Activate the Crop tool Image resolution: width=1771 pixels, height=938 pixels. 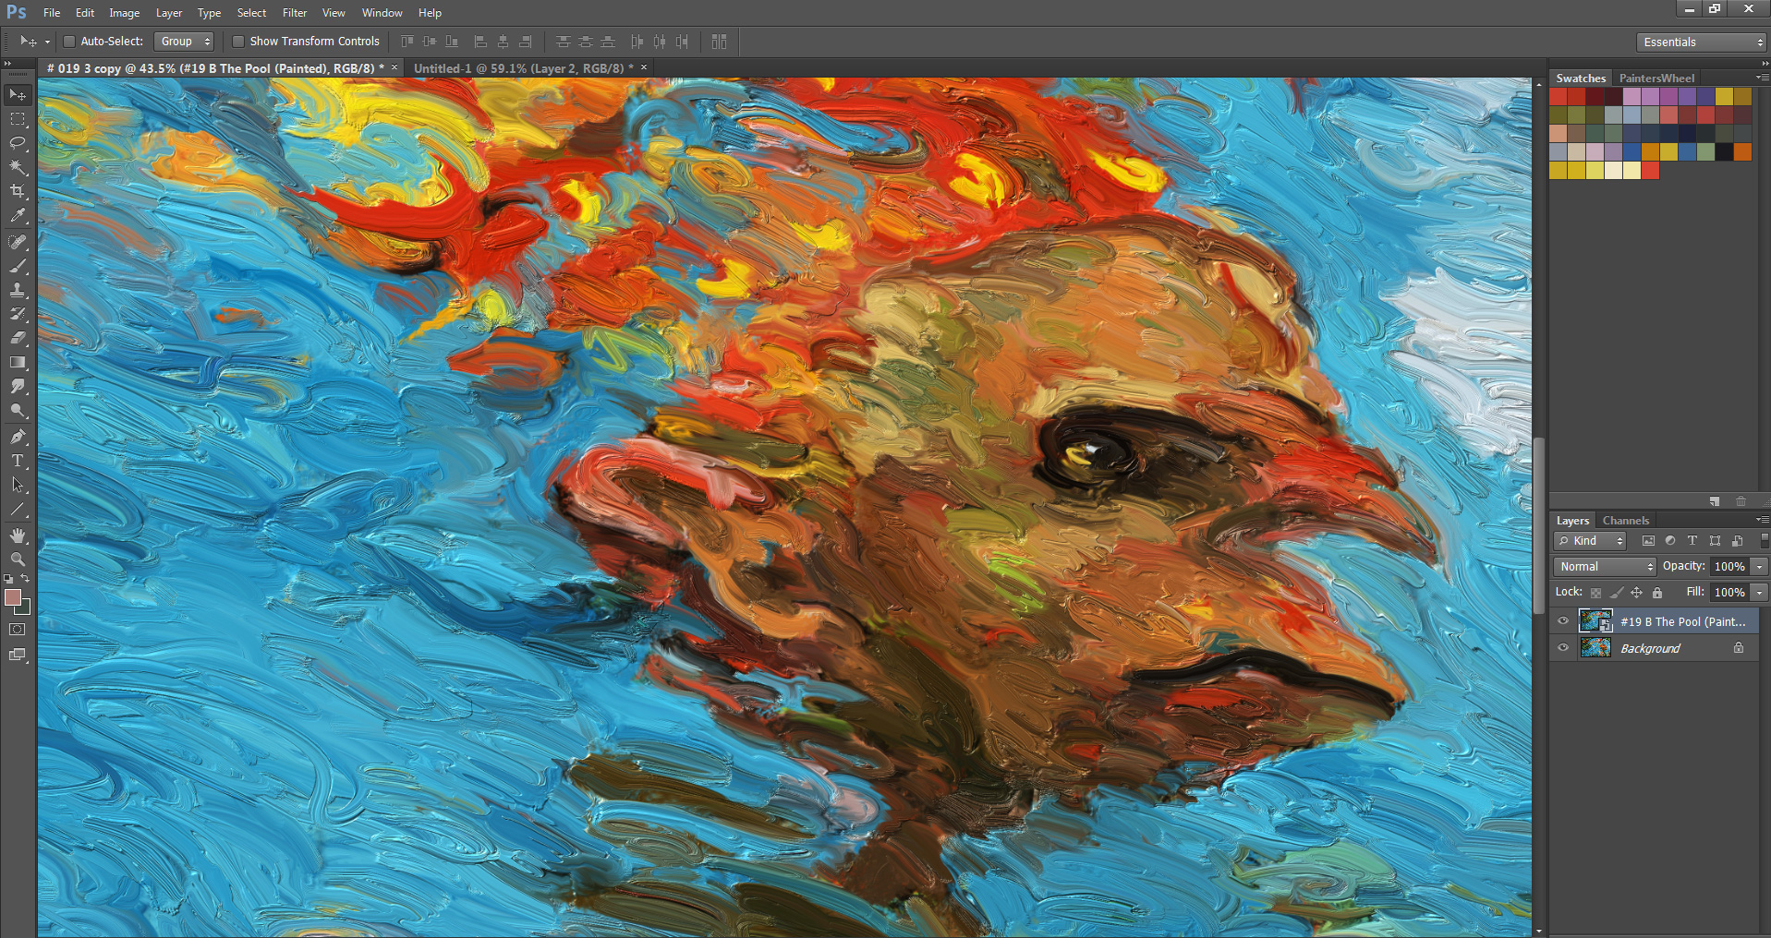(18, 192)
